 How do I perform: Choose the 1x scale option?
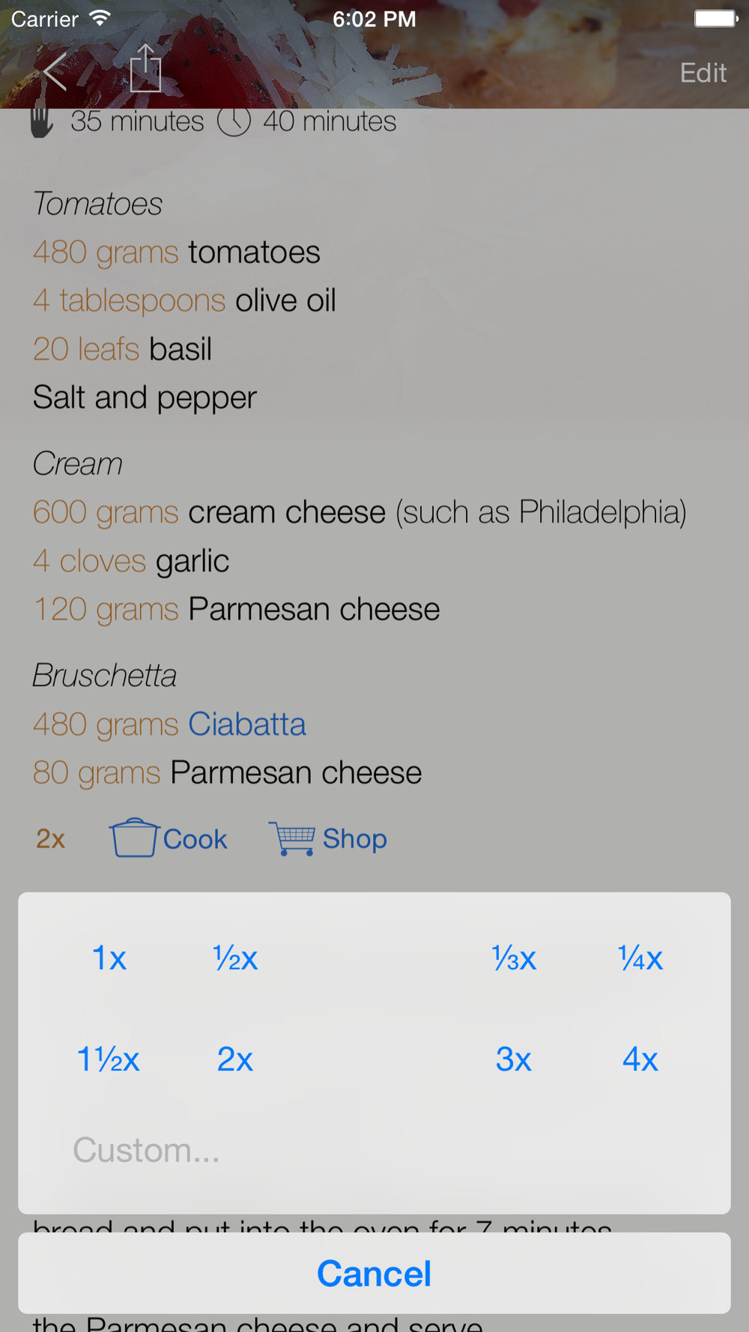point(109,958)
